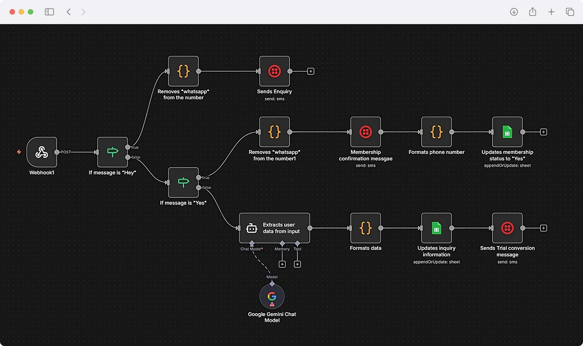This screenshot has height=346, width=583.
Task: Click the false output of 'If message is "Hey"'
Action: point(128,157)
